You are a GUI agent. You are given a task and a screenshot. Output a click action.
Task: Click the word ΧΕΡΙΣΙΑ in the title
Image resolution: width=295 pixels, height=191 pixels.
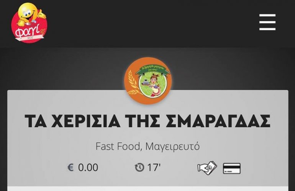click(85, 121)
